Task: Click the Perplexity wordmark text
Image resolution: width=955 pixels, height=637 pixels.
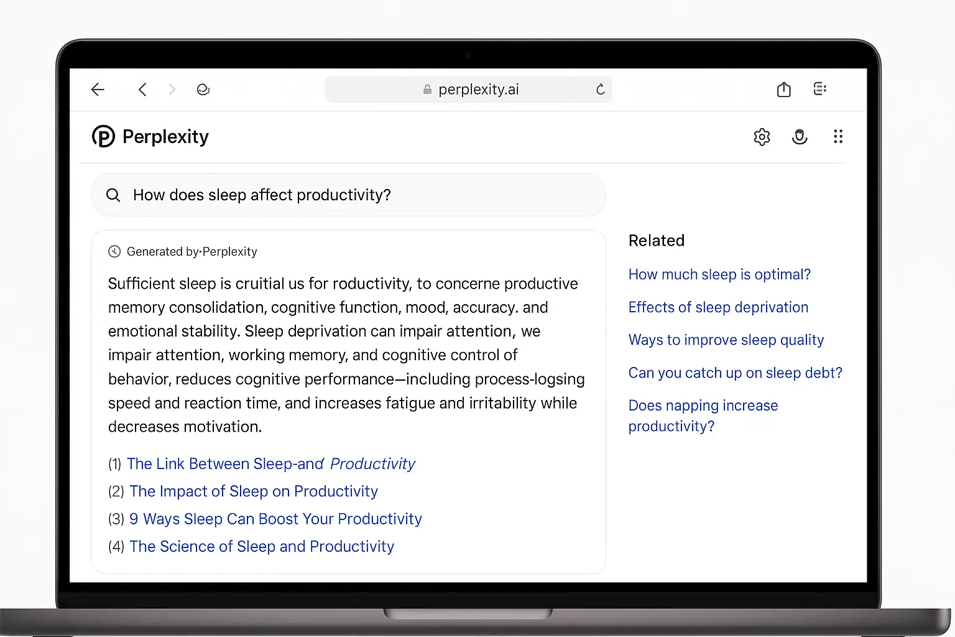Action: point(165,137)
